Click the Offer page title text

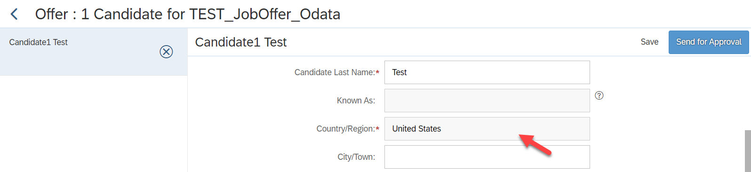(188, 14)
